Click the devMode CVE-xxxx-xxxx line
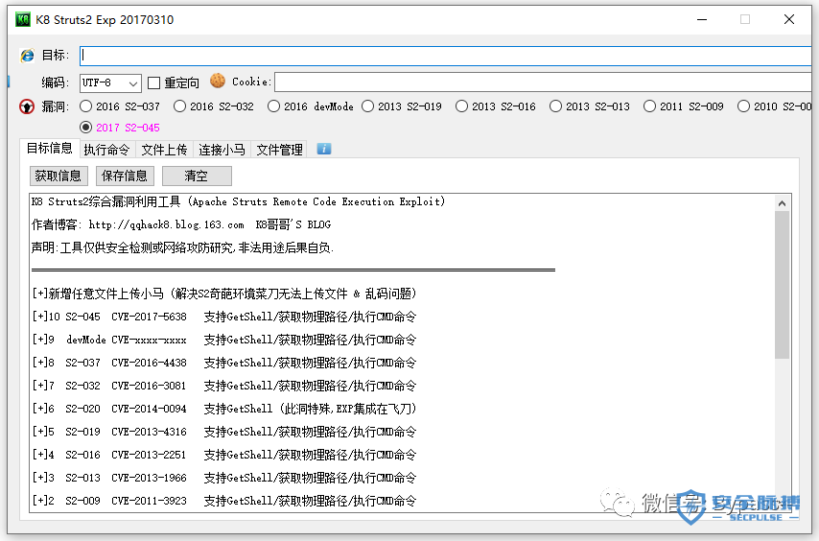 click(x=224, y=340)
